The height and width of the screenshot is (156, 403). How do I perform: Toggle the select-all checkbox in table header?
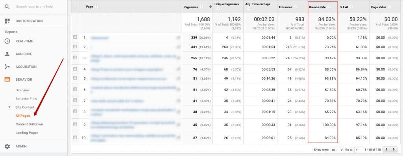[75, 7]
